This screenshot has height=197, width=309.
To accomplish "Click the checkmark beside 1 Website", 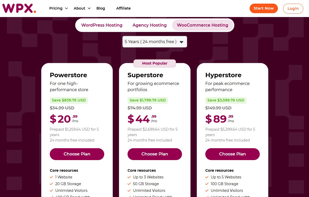I will click(51, 177).
